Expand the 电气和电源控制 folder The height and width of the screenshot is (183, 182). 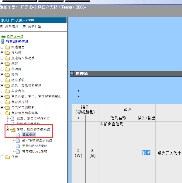point(2,107)
